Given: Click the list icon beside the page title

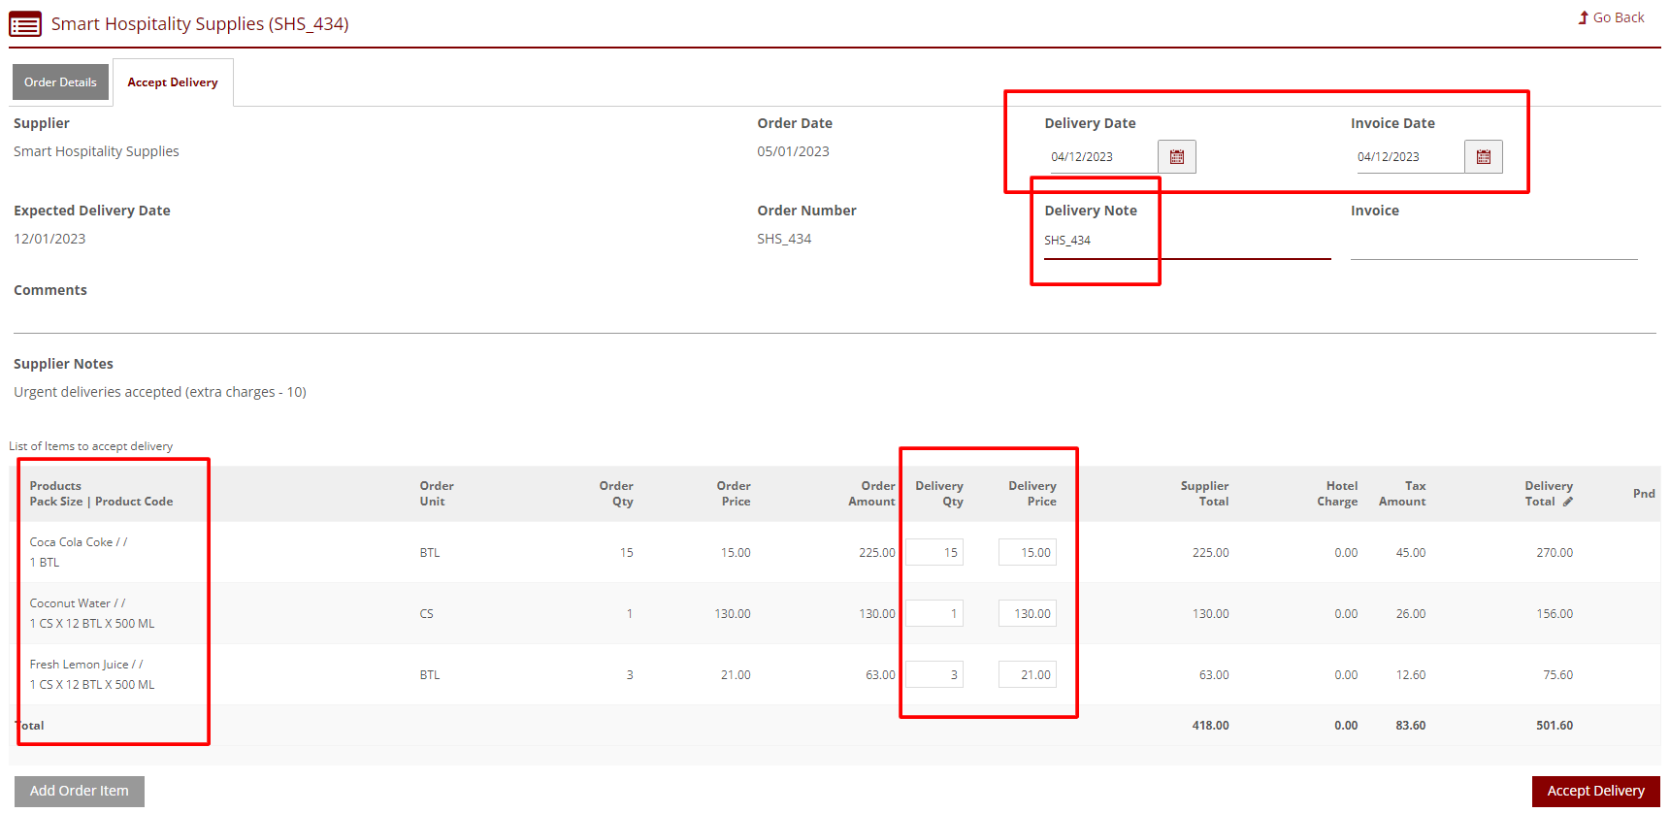Looking at the screenshot, I should (x=25, y=24).
